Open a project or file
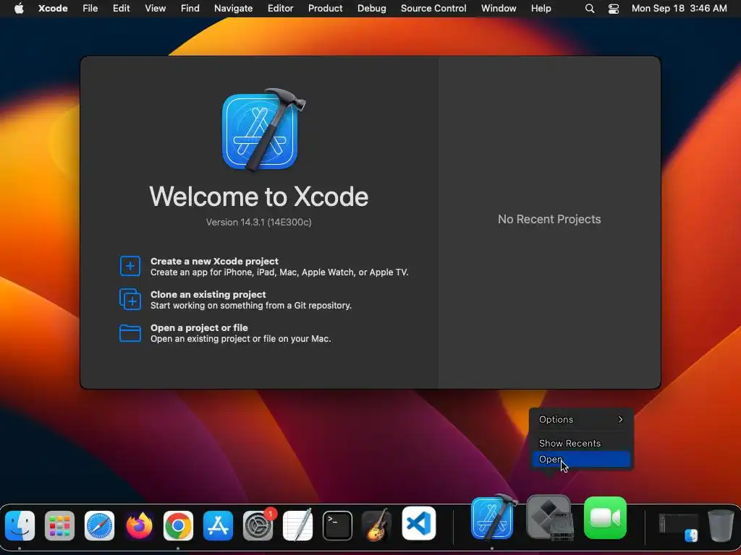 pos(240,333)
